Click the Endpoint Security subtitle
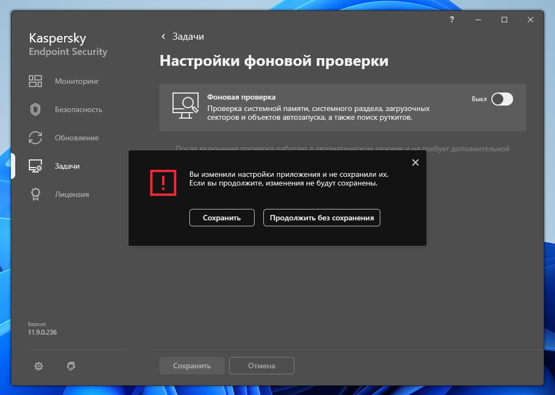555x395 pixels. [68, 52]
